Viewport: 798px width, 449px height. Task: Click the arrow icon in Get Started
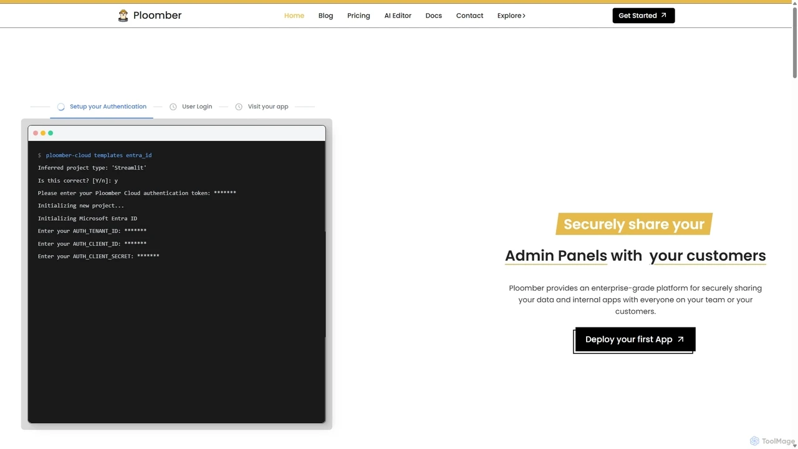[664, 16]
